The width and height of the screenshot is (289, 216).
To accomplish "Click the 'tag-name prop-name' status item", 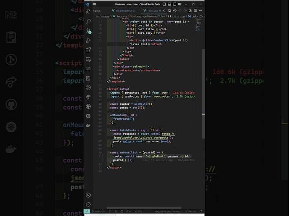I will [x=168, y=211].
